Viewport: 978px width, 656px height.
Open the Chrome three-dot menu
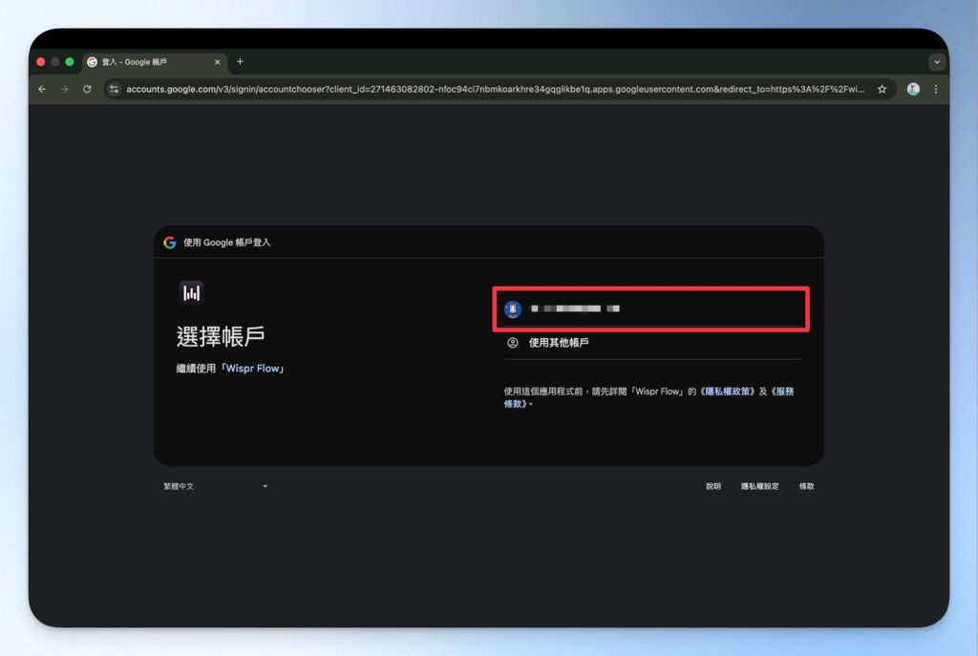click(x=935, y=89)
